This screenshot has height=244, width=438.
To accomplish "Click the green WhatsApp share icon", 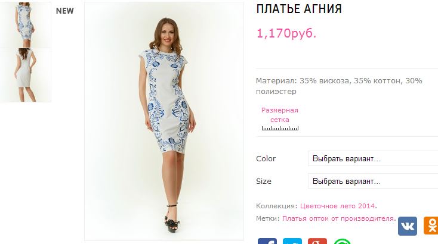I will click(342, 241).
